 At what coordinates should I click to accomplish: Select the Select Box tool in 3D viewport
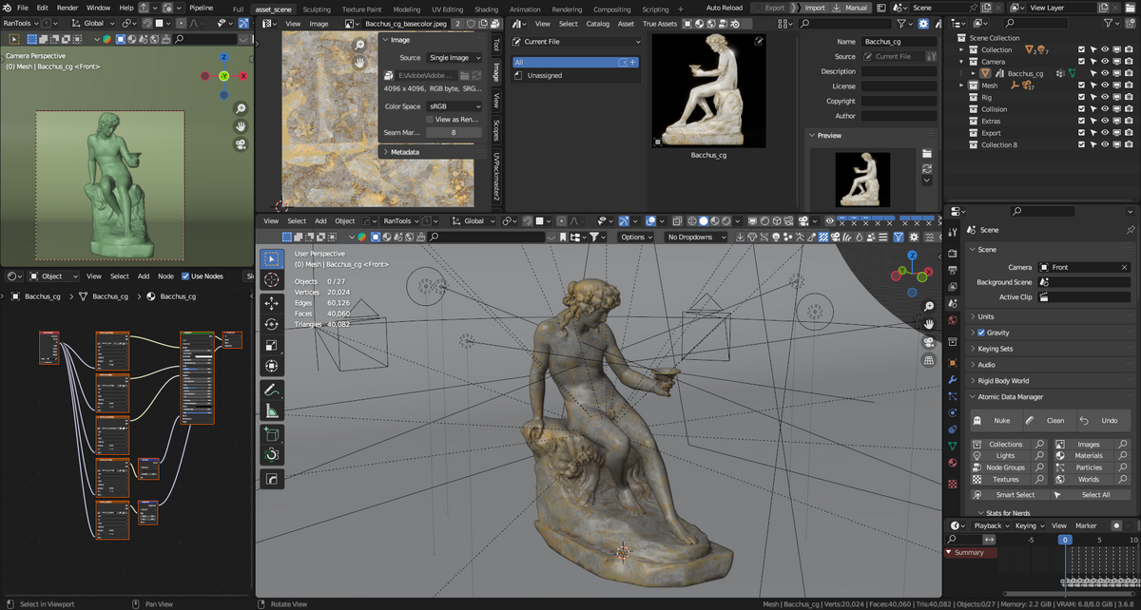click(271, 259)
